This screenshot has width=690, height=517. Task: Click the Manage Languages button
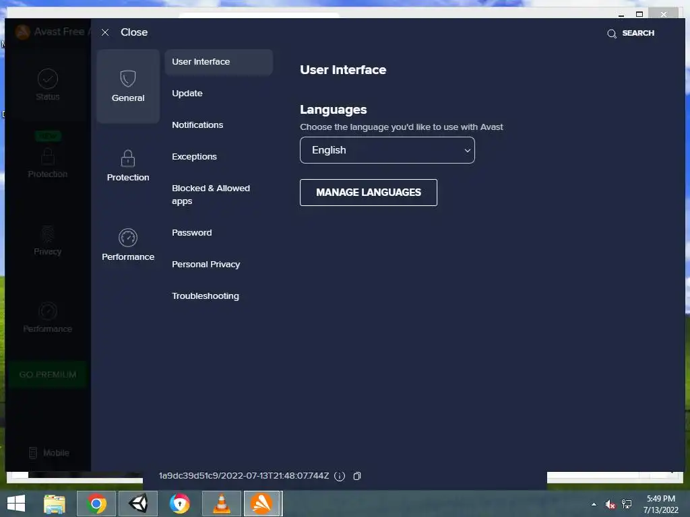[369, 193]
